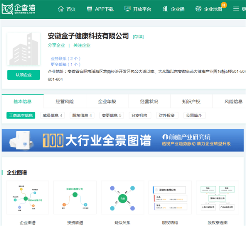
Task: Click the 投资族谱 caption label
Action: point(75,223)
